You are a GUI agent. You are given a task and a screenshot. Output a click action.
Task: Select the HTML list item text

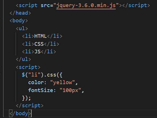[x=40, y=36]
